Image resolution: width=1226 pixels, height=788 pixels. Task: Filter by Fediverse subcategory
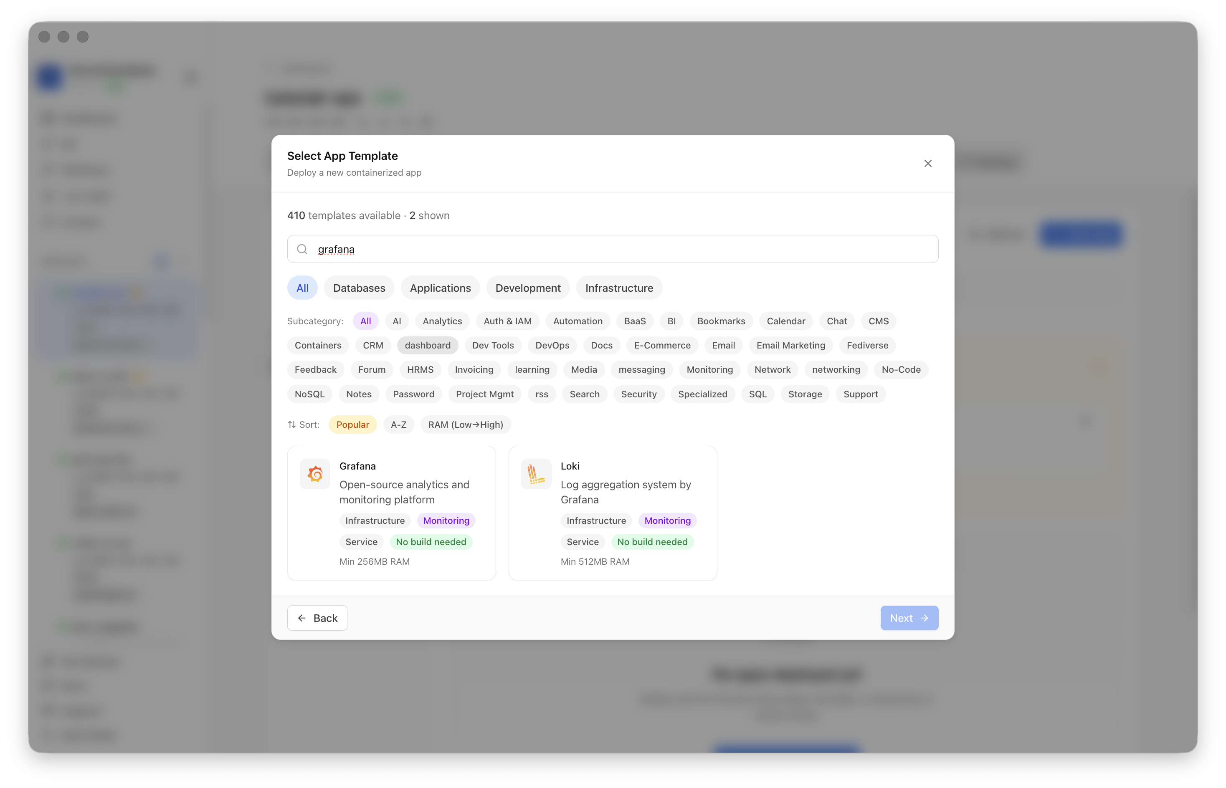pos(867,345)
